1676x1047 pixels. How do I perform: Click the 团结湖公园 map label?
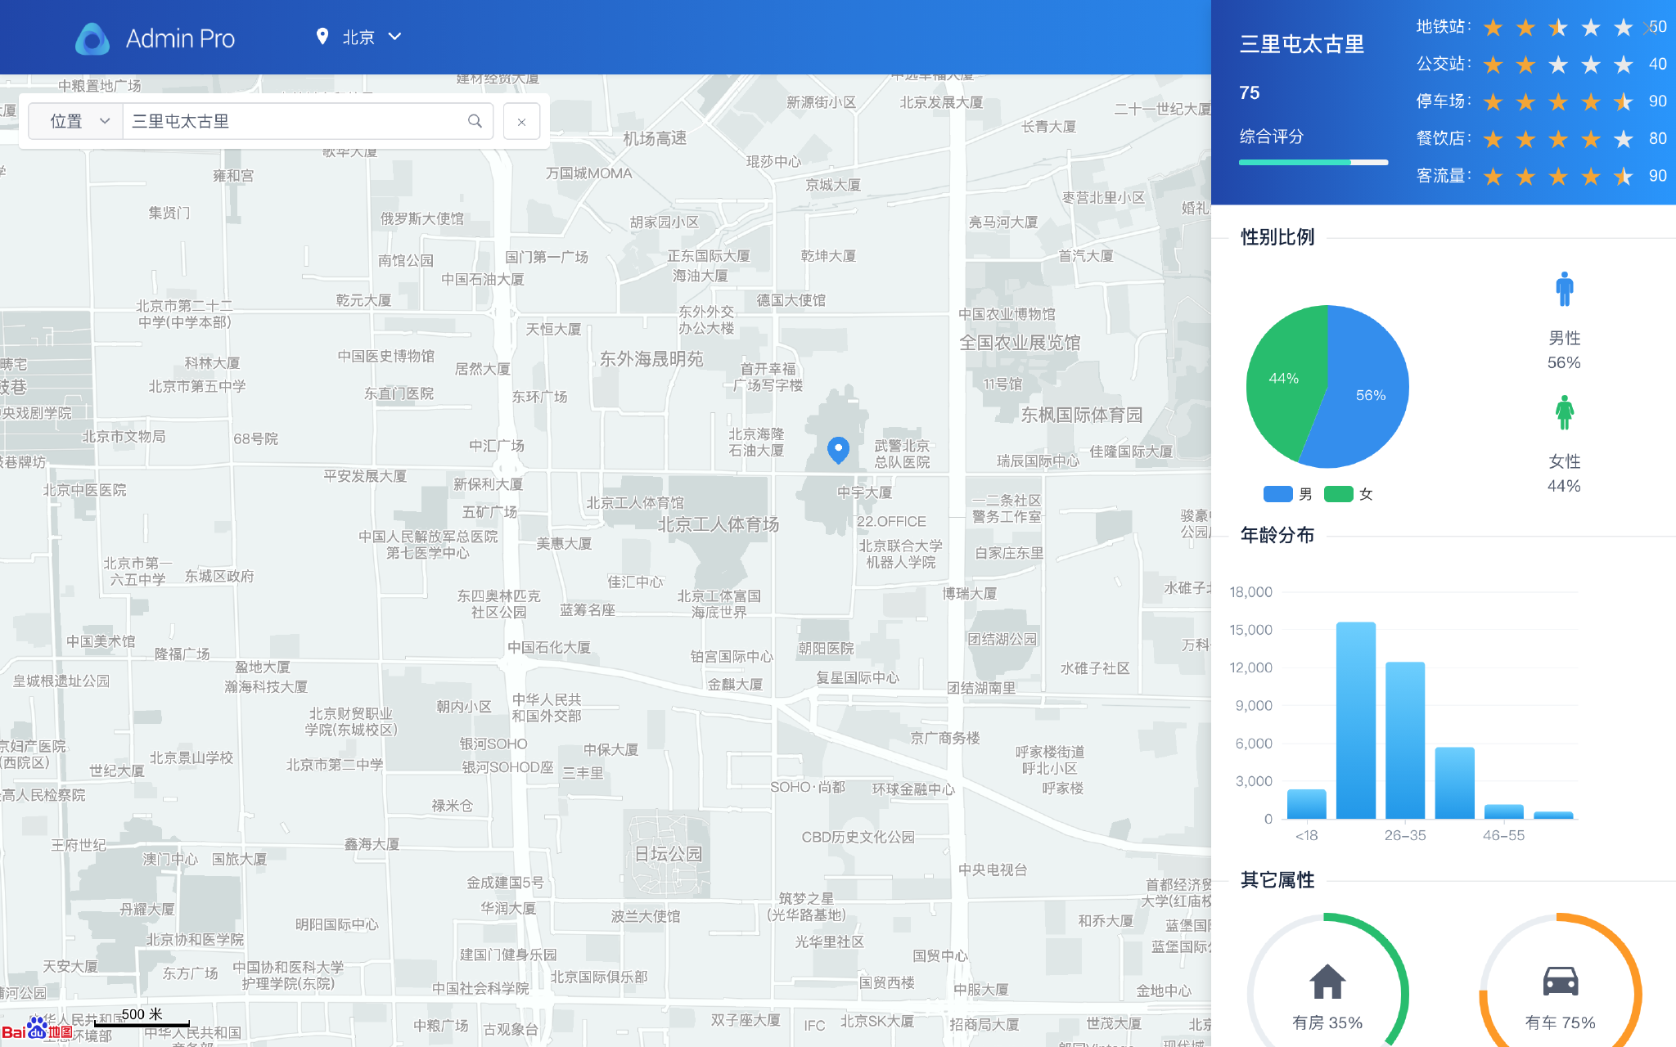1002,639
